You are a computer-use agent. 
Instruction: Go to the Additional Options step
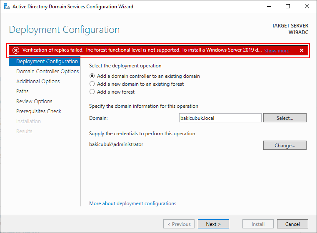[x=38, y=81]
